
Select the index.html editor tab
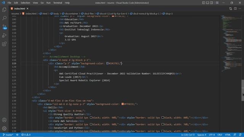click(x=19, y=8)
